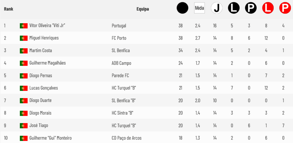Select the CD Paço de Arcos team
The width and height of the screenshot is (293, 143).
pos(126,138)
